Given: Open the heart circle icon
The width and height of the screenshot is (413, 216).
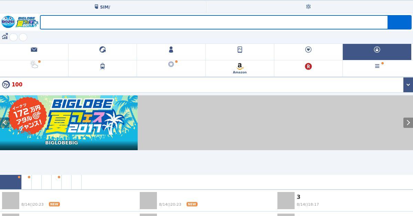Looking at the screenshot, I should pos(308,50).
